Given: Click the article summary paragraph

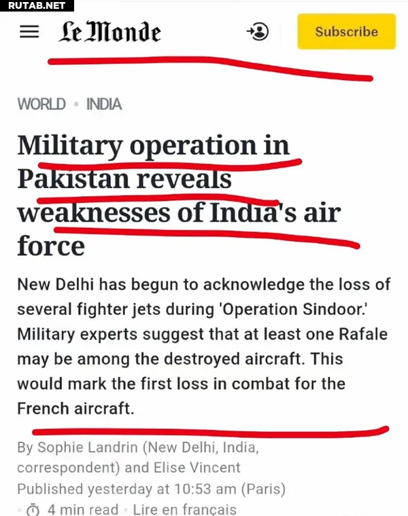Looking at the screenshot, I should [204, 346].
